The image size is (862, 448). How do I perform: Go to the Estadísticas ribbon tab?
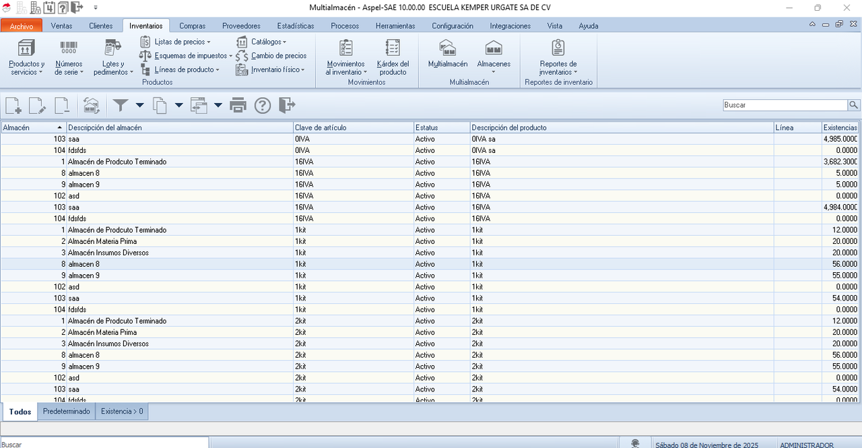pyautogui.click(x=296, y=26)
